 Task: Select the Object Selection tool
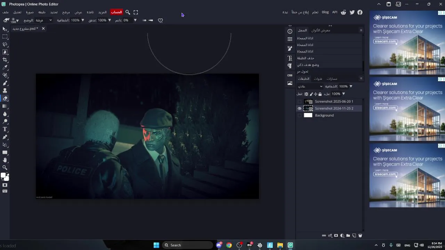(5, 52)
